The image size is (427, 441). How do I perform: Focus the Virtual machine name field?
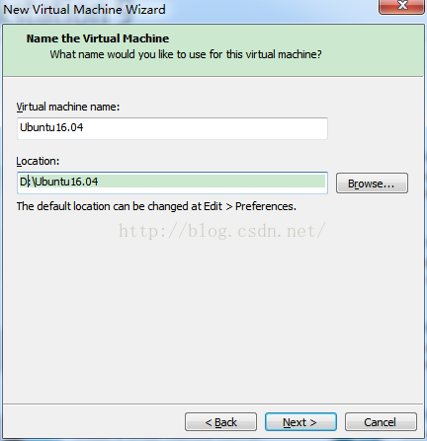pyautogui.click(x=172, y=128)
